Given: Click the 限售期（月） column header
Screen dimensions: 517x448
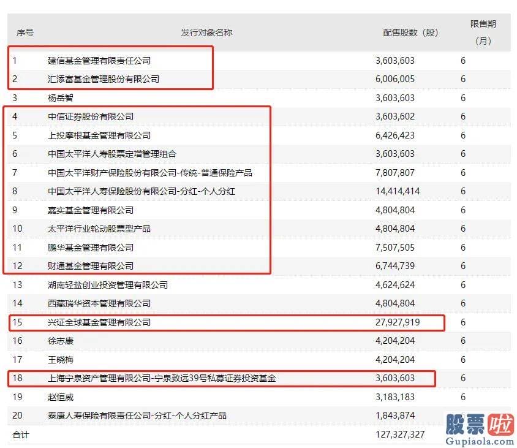Looking at the screenshot, I should pyautogui.click(x=483, y=32).
